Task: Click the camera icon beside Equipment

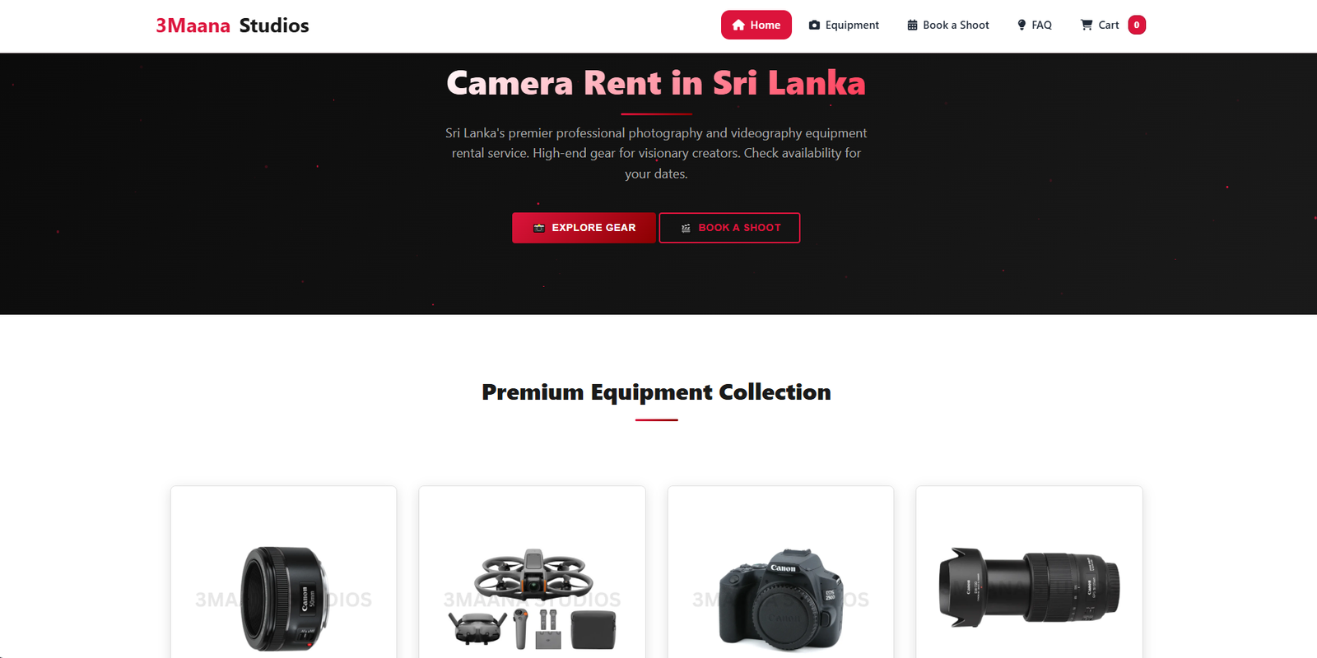Action: [x=814, y=25]
